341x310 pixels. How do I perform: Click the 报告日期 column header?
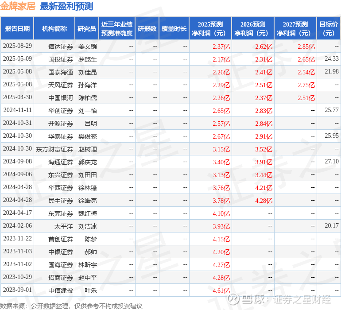tap(17, 28)
